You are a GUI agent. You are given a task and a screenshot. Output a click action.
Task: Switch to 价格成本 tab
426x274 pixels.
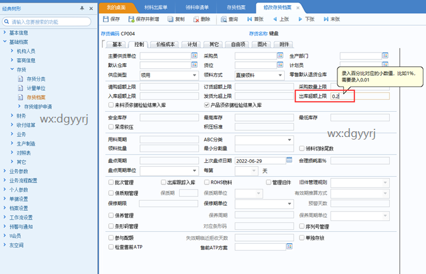(x=165, y=44)
